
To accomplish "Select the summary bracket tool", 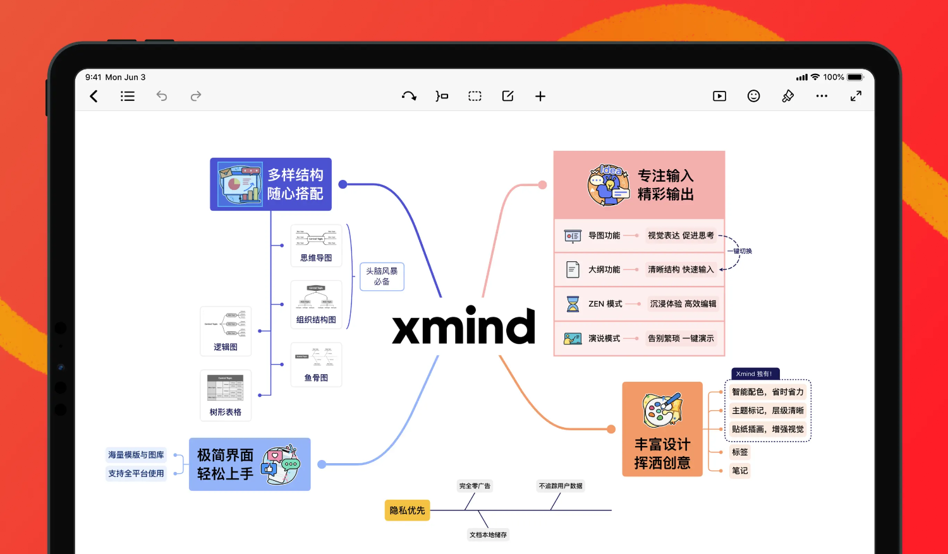I will coord(442,96).
